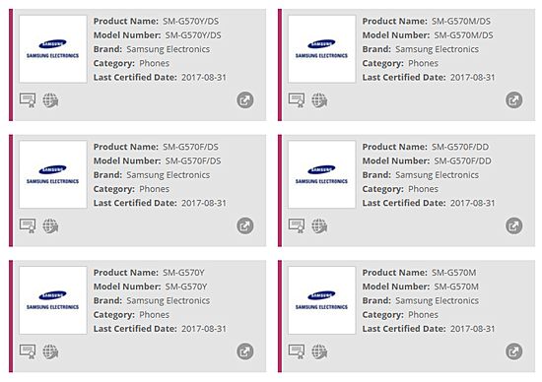This screenshot has width=542, height=382.
Task: View certificate icon on SM-G570Y/DS card
Action: [28, 100]
